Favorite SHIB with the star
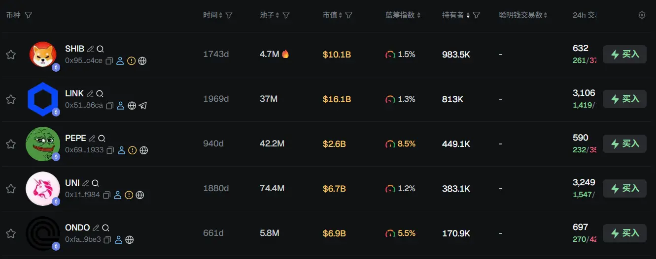656x259 pixels. 11,55
